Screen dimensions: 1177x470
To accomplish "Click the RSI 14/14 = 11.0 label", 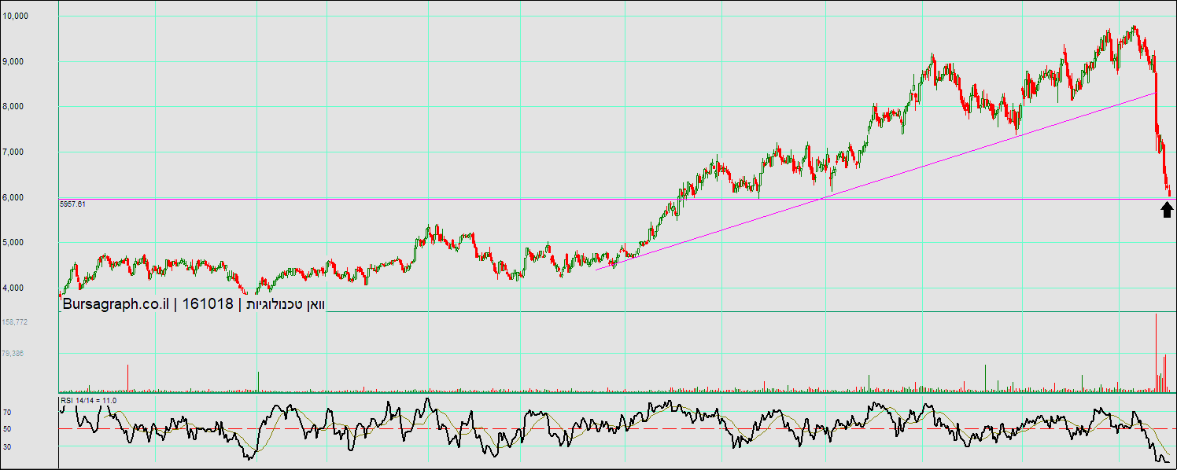I will click(88, 401).
